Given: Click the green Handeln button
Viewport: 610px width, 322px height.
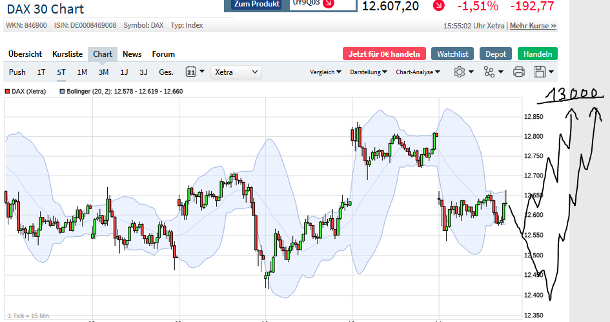Looking at the screenshot, I should pyautogui.click(x=538, y=54).
